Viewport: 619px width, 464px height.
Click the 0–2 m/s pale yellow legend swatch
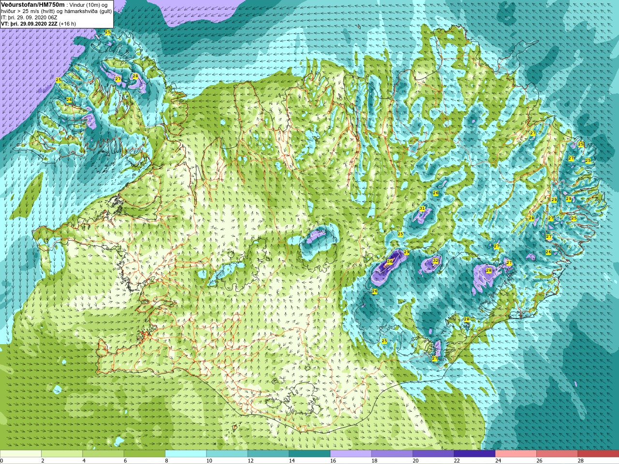click(x=21, y=454)
